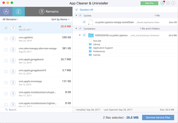This screenshot has height=123, width=178.
Task: Select the face.dat row text
Action: pyautogui.click(x=97, y=41)
